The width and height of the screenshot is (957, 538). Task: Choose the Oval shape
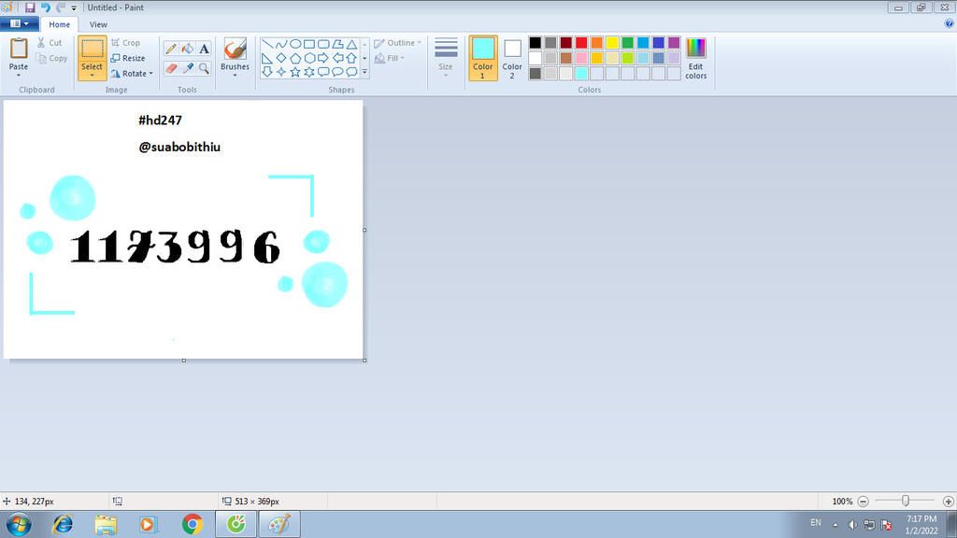(295, 44)
